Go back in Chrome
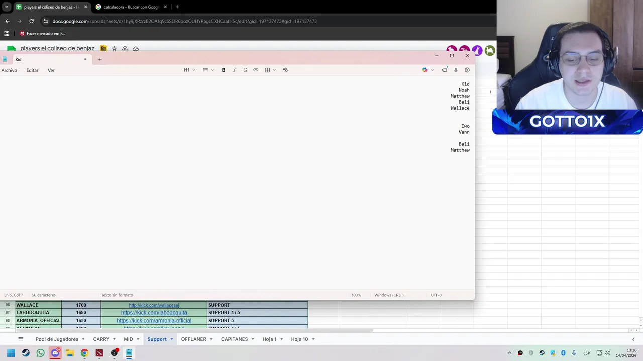Viewport: 643px width, 361px height. pyautogui.click(x=7, y=21)
